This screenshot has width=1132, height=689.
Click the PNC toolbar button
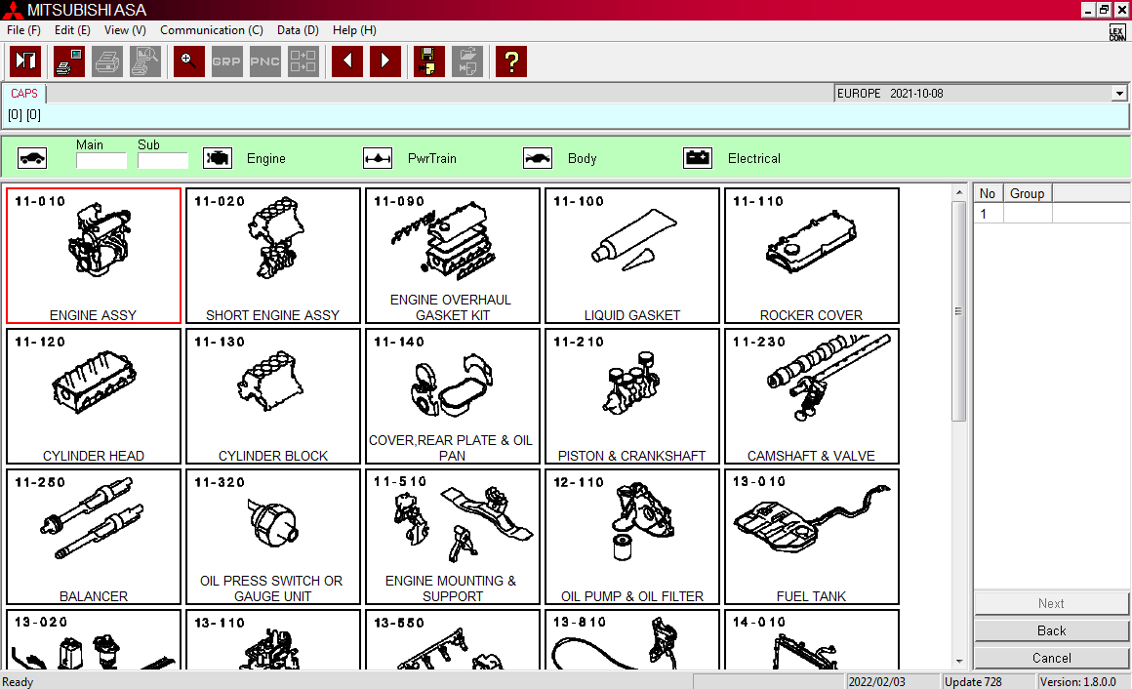point(265,61)
